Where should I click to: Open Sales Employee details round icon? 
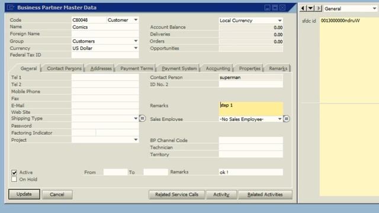(x=286, y=119)
